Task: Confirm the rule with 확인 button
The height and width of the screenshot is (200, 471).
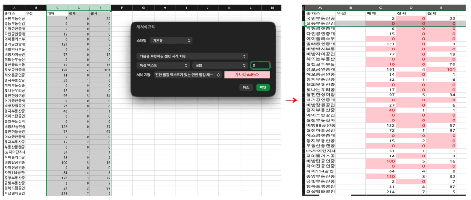Action: (x=263, y=87)
